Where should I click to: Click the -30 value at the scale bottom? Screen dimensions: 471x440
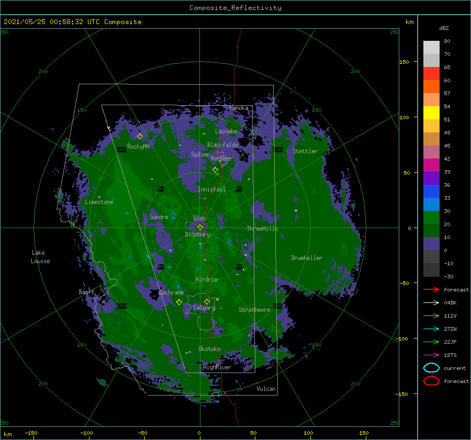pos(448,276)
